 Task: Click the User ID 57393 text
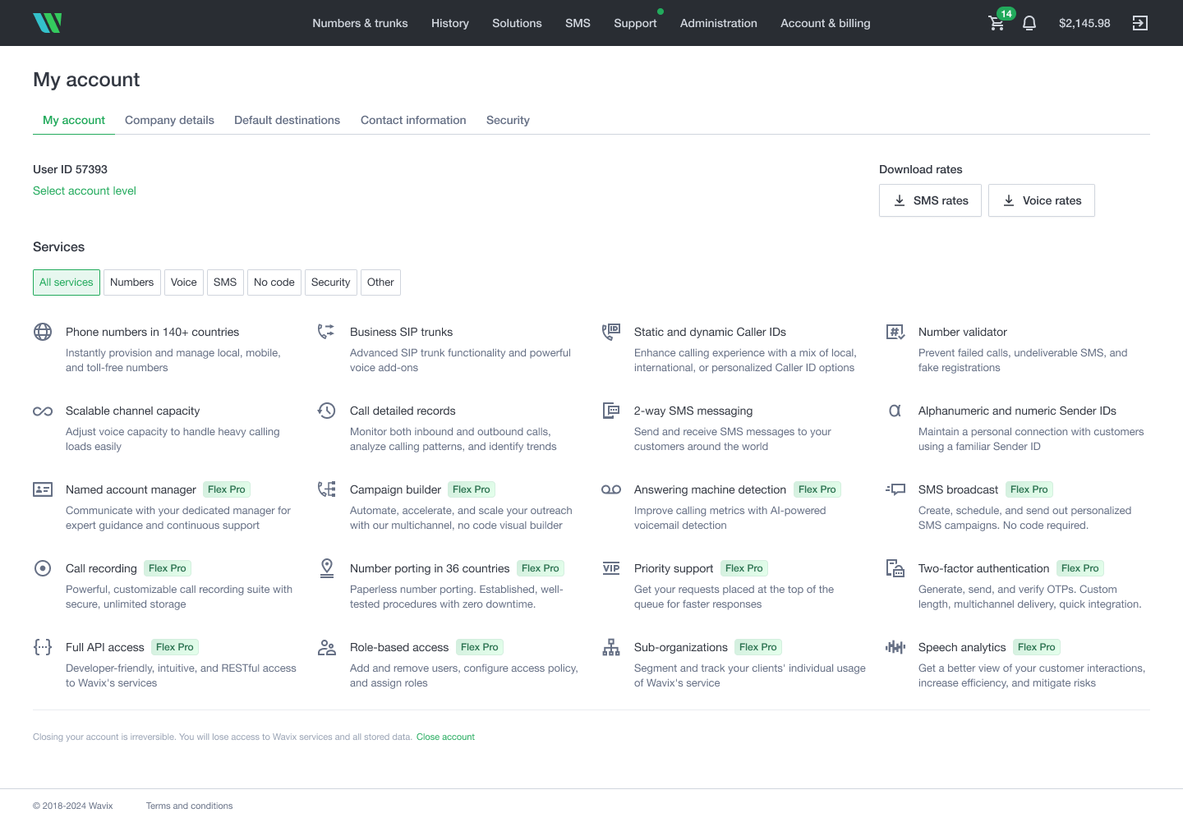point(70,169)
